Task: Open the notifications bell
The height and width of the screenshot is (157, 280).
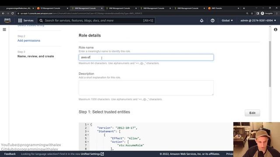Action: point(202,20)
